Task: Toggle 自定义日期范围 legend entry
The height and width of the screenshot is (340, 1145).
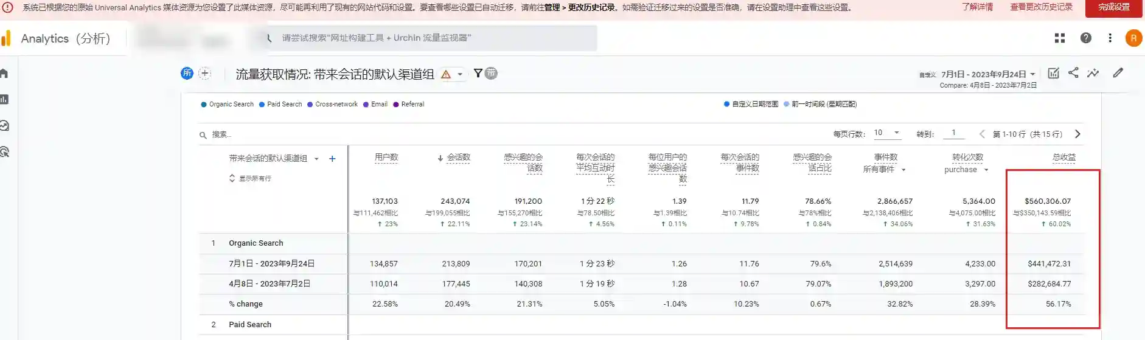Action: tap(751, 104)
